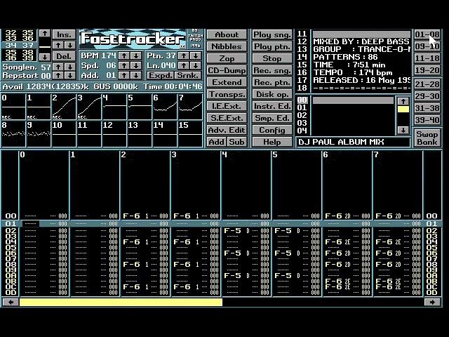This screenshot has height=337, width=449.
Task: Open the Config screen
Action: tap(272, 130)
